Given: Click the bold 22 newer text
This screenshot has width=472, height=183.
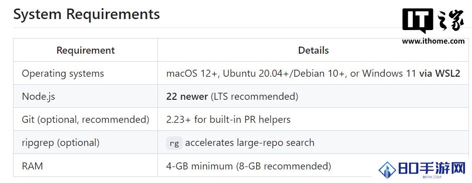Looking at the screenshot, I should [187, 97].
